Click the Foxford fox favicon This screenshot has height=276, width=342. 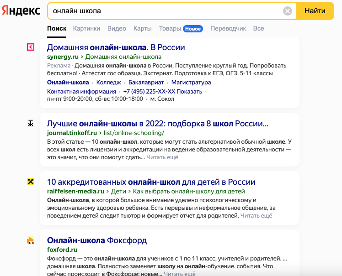coord(31,240)
